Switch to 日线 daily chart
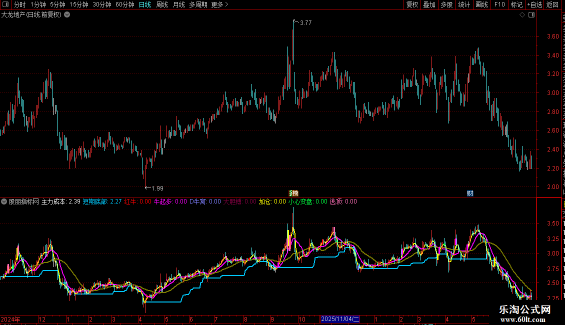Screen dimensions: 565x325 (145, 4)
